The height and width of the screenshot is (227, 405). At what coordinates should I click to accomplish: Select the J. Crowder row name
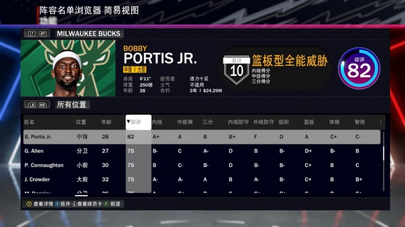[x=37, y=179]
